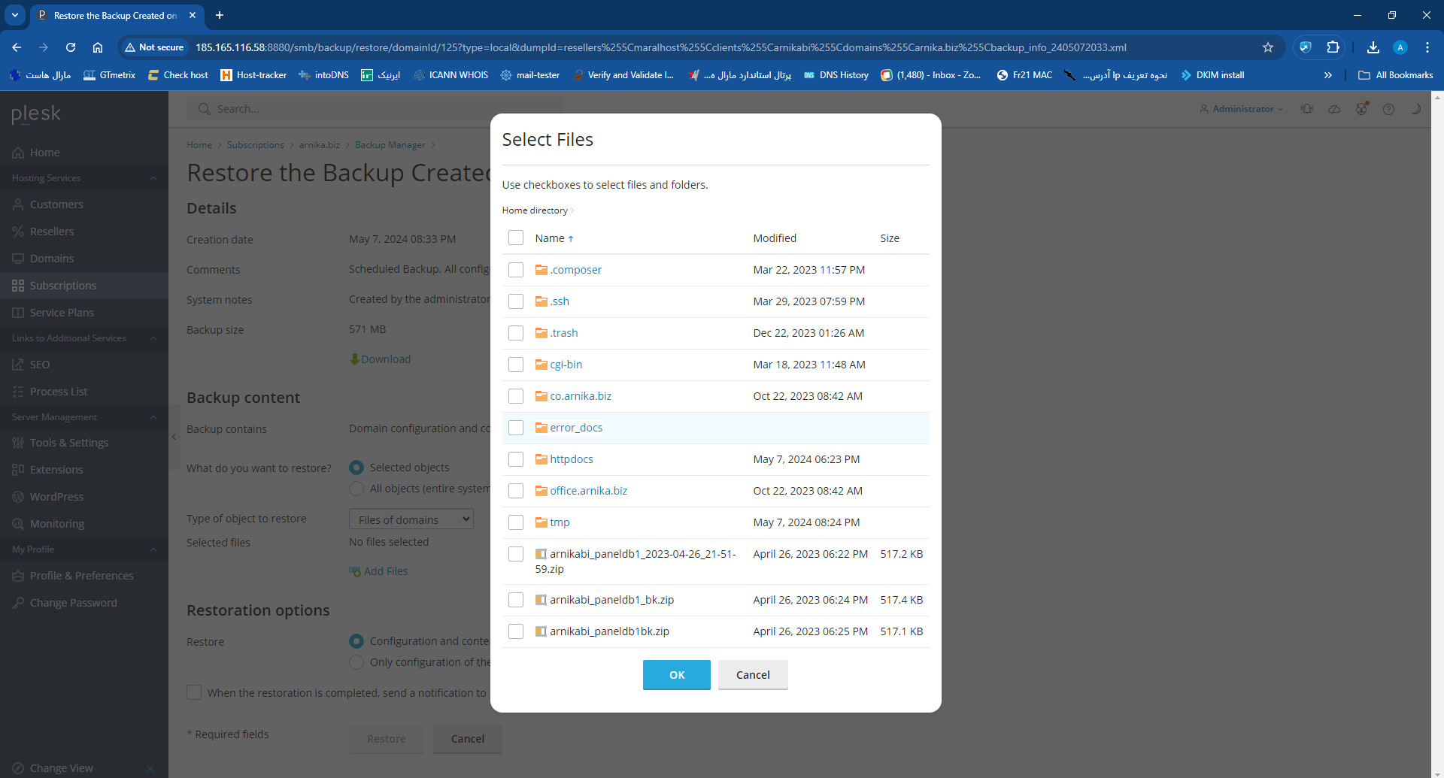This screenshot has width=1444, height=778.
Task: Click the Home directory breadcrumb
Action: point(534,210)
